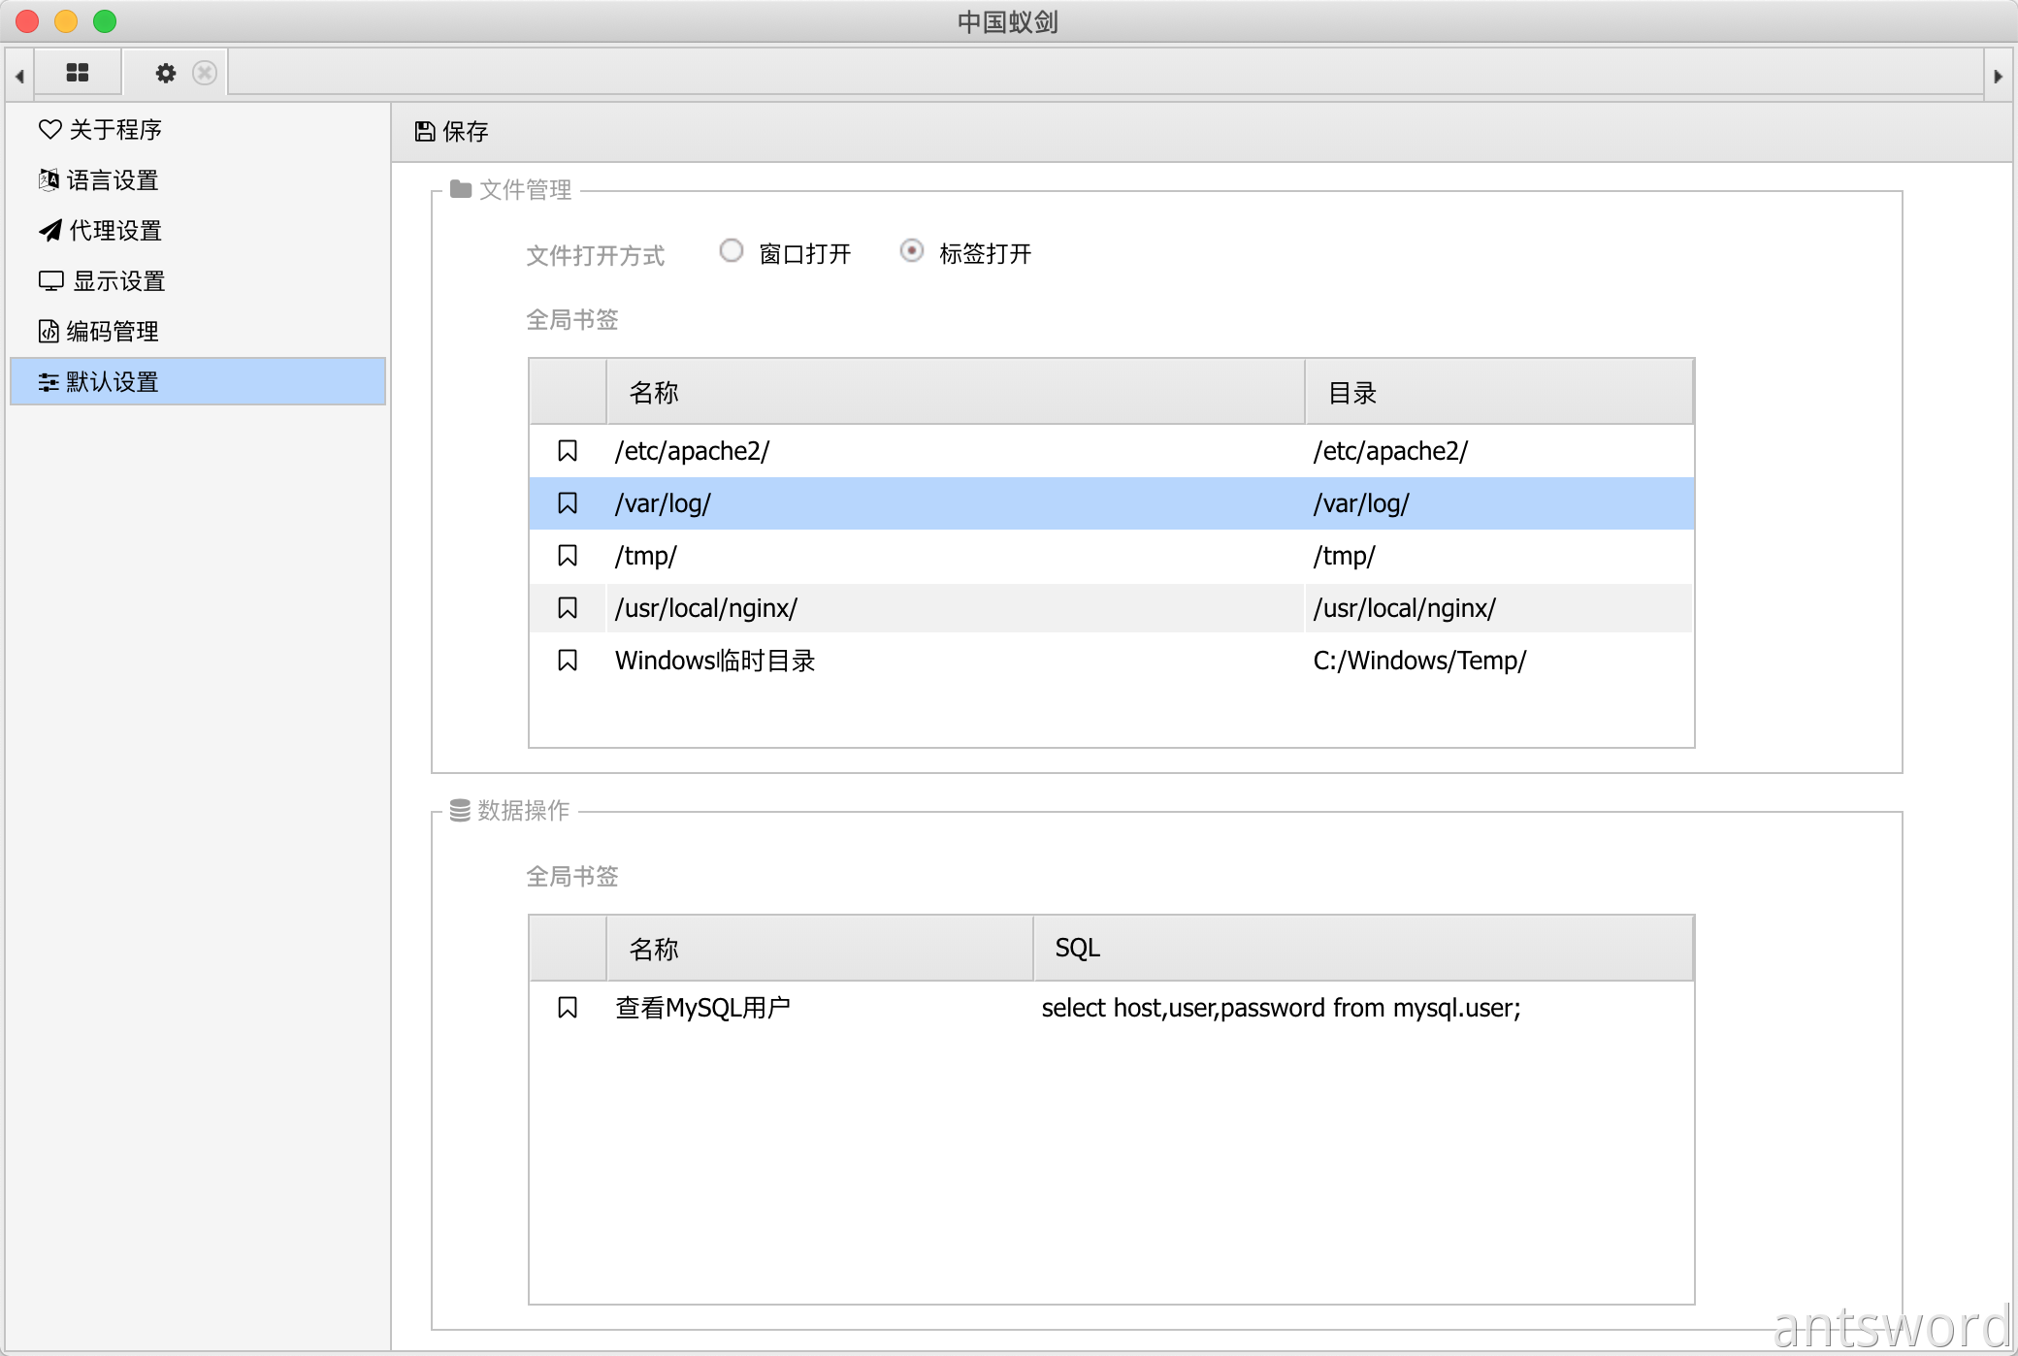Select the 窗口打开 radio button

[x=732, y=251]
